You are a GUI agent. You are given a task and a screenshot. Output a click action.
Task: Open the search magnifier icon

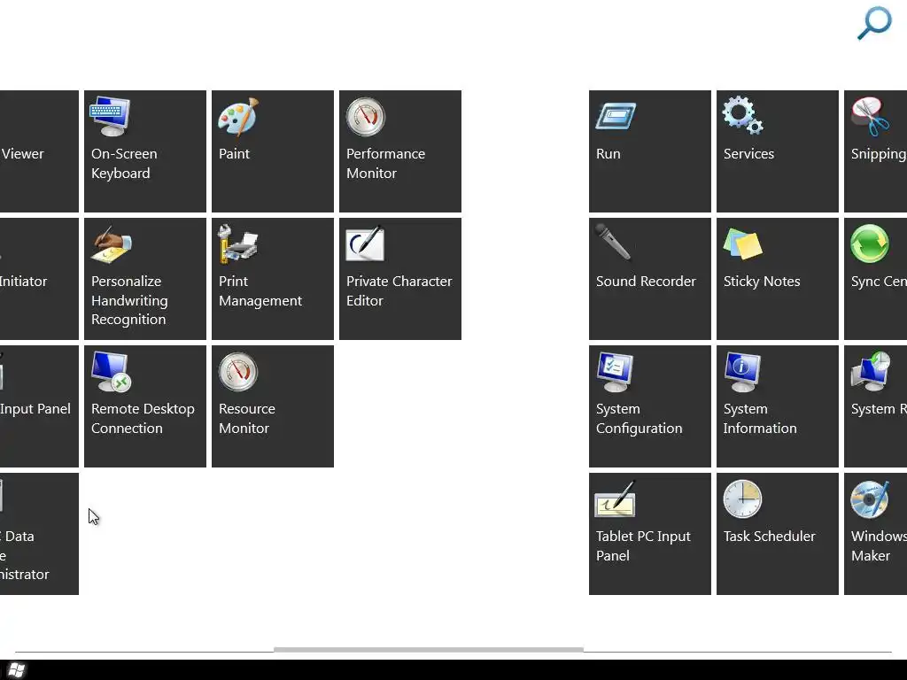coord(874,22)
